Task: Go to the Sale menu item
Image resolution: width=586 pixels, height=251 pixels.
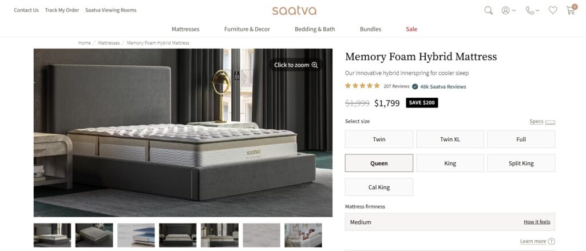Action: [x=411, y=29]
